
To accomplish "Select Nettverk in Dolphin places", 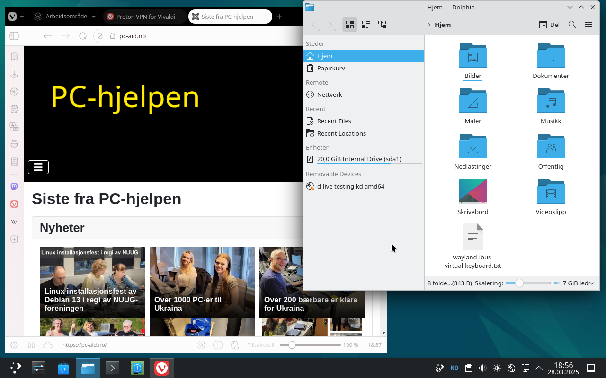I will [363, 94].
